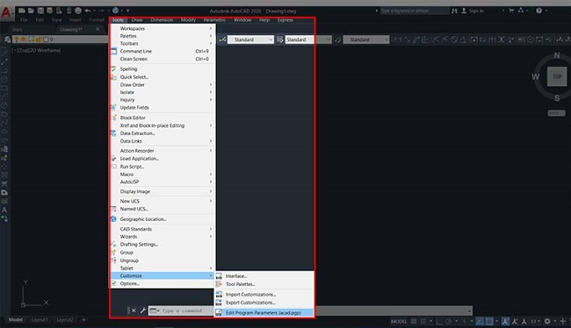Open the Modify menu
This screenshot has height=328, width=571.
click(x=188, y=20)
